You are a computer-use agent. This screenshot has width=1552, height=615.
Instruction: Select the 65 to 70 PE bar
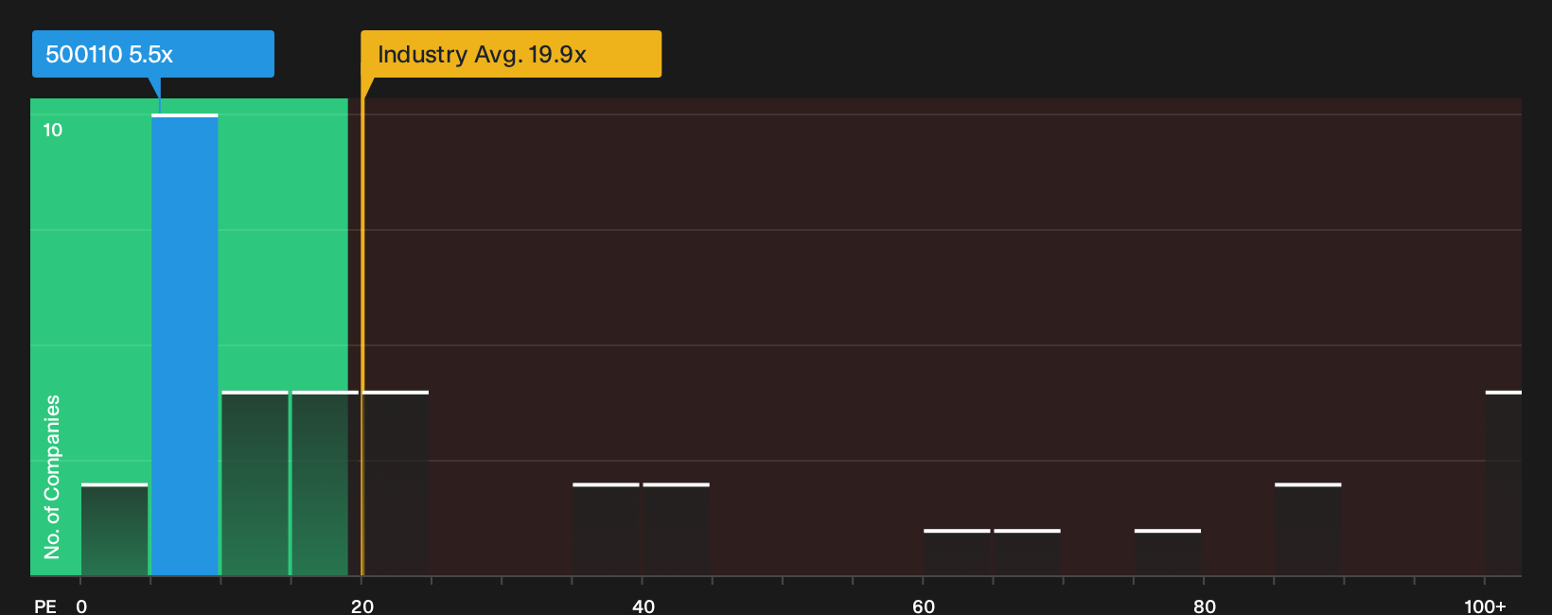(1027, 552)
